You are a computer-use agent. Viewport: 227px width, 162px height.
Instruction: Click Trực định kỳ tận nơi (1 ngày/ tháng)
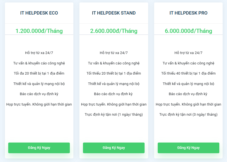click(x=114, y=114)
